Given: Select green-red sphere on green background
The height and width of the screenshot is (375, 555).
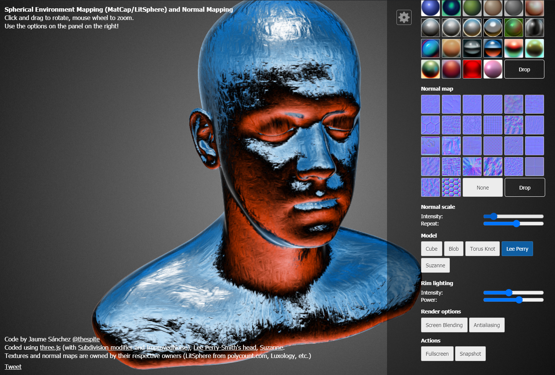Looking at the screenshot, I should [x=514, y=28].
